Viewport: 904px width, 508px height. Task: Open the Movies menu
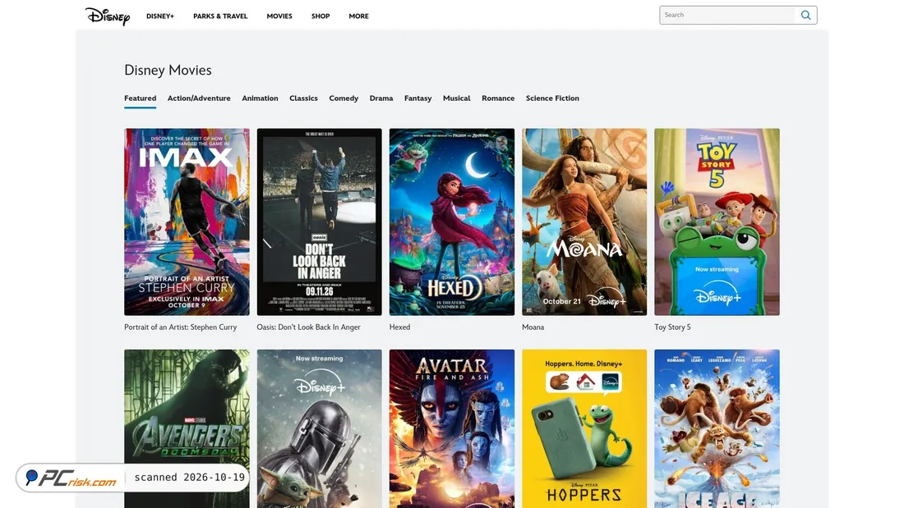279,16
